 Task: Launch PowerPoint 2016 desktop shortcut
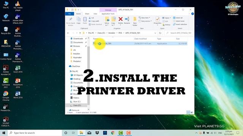coord(18,83)
